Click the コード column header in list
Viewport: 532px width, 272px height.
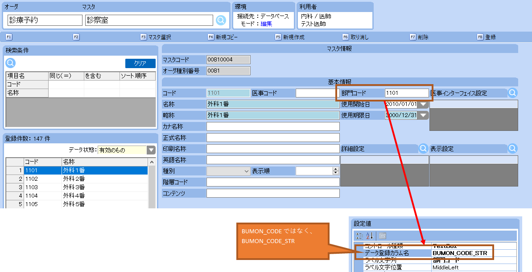pos(42,162)
